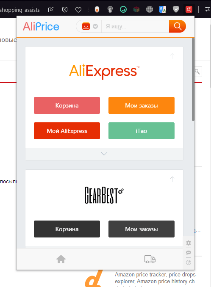Click the green circular smile extension icon
This screenshot has width=211, height=287.
pyautogui.click(x=123, y=9)
